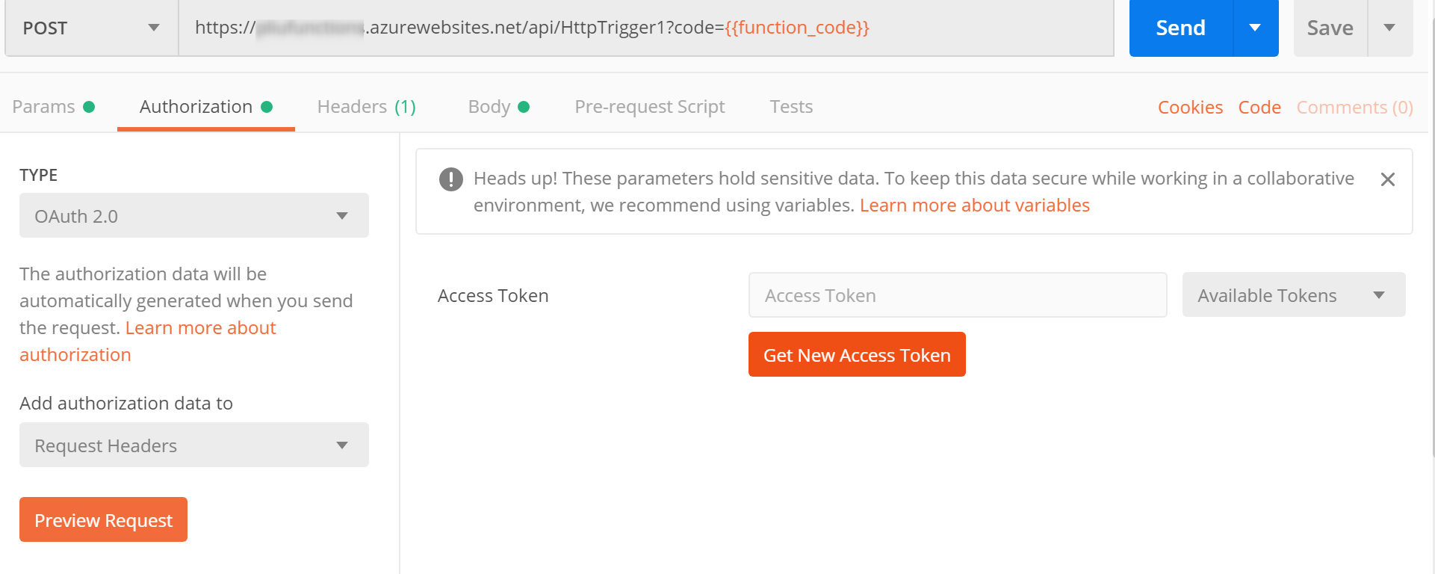Open the Send options caret
This screenshot has width=1435, height=574.
(x=1256, y=28)
